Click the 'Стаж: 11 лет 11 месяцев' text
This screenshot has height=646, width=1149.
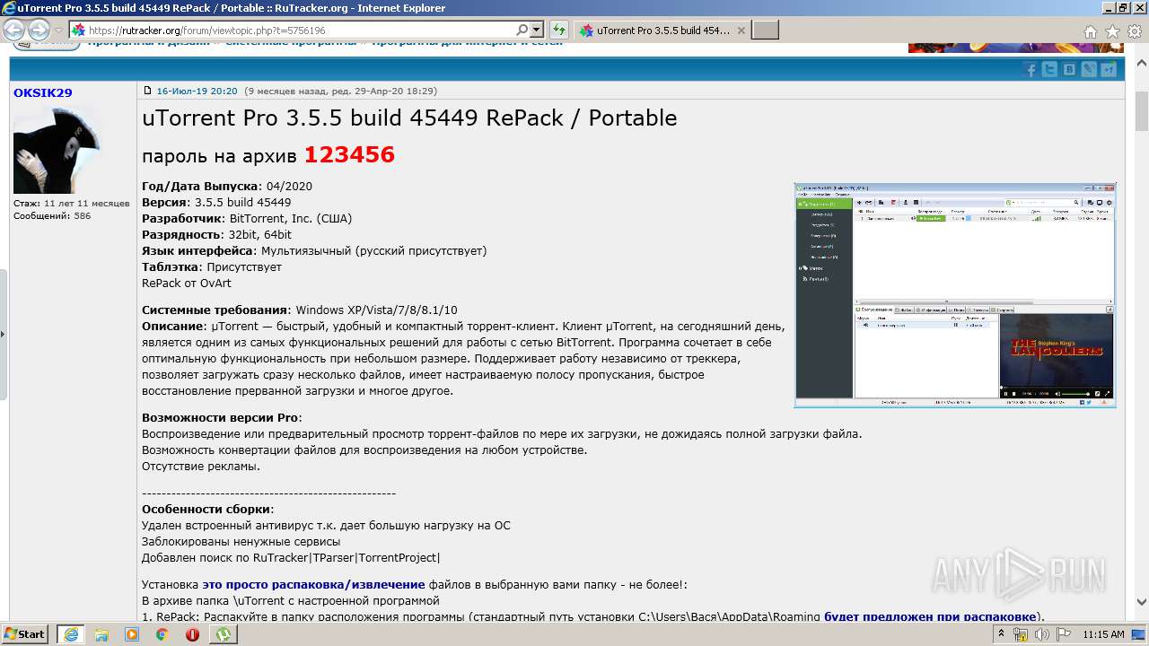click(x=72, y=203)
